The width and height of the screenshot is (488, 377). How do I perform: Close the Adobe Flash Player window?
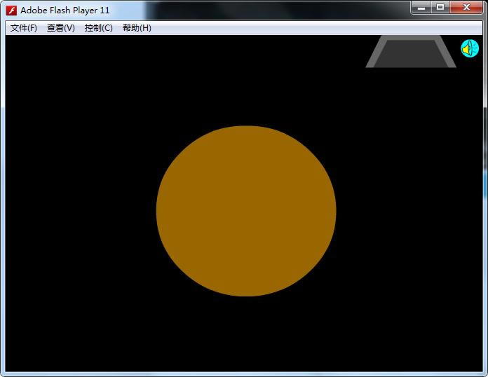(x=466, y=8)
